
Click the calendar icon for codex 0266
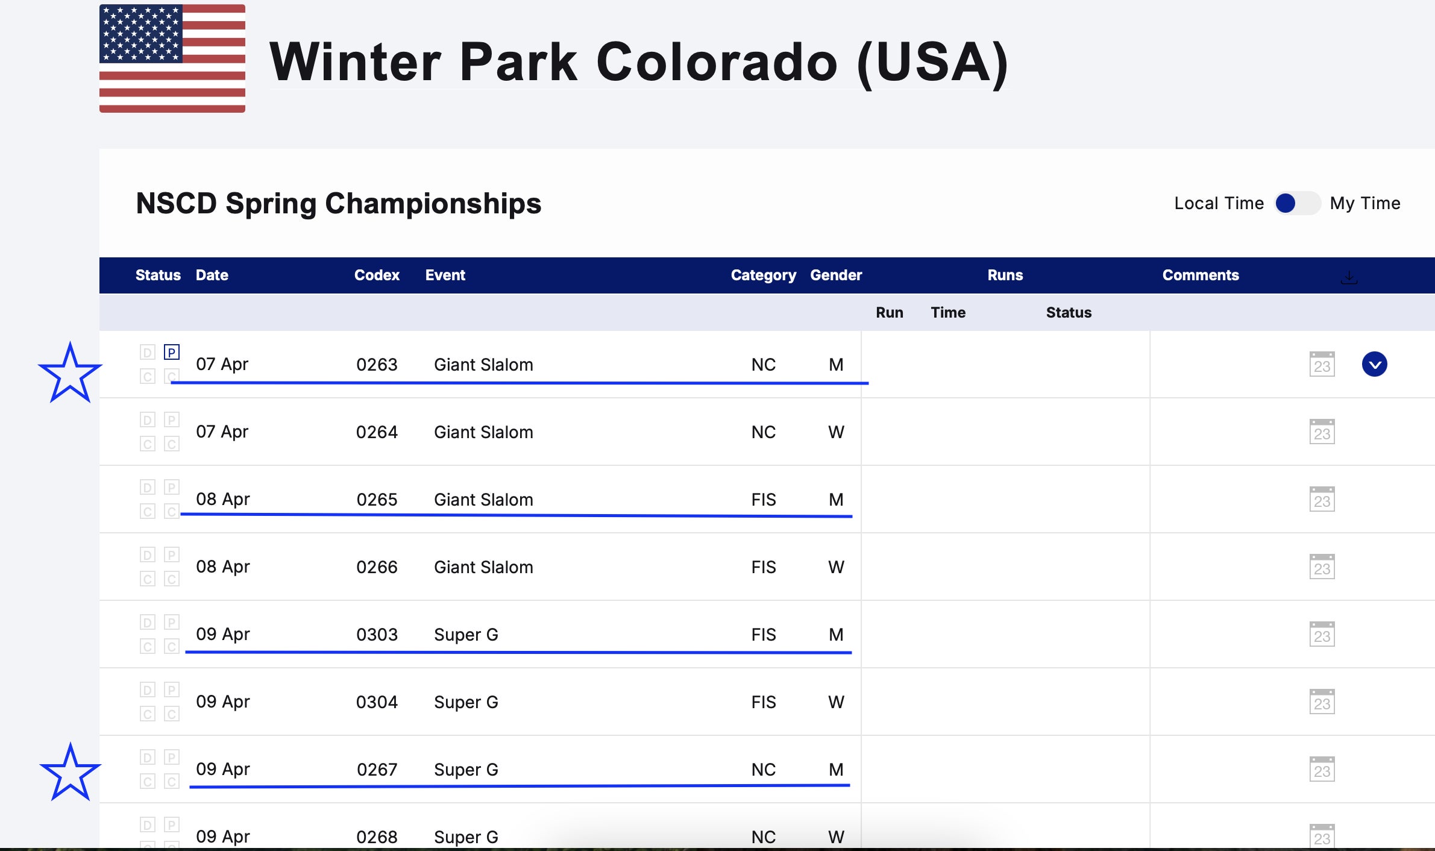pyautogui.click(x=1322, y=567)
